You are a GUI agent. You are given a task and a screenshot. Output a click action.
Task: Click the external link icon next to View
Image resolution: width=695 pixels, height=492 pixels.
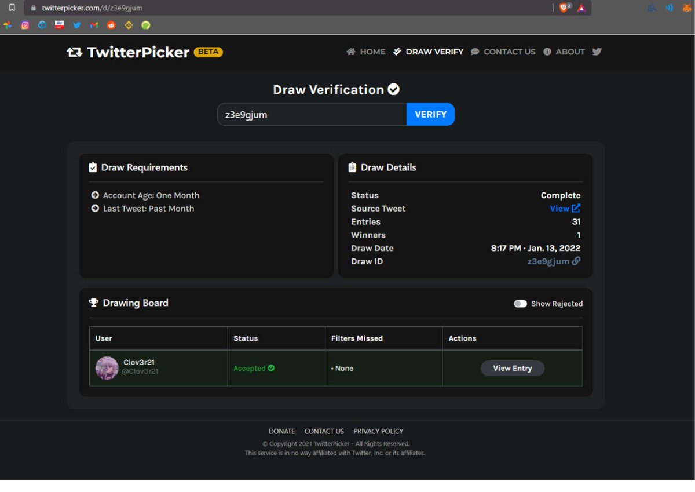[576, 208]
